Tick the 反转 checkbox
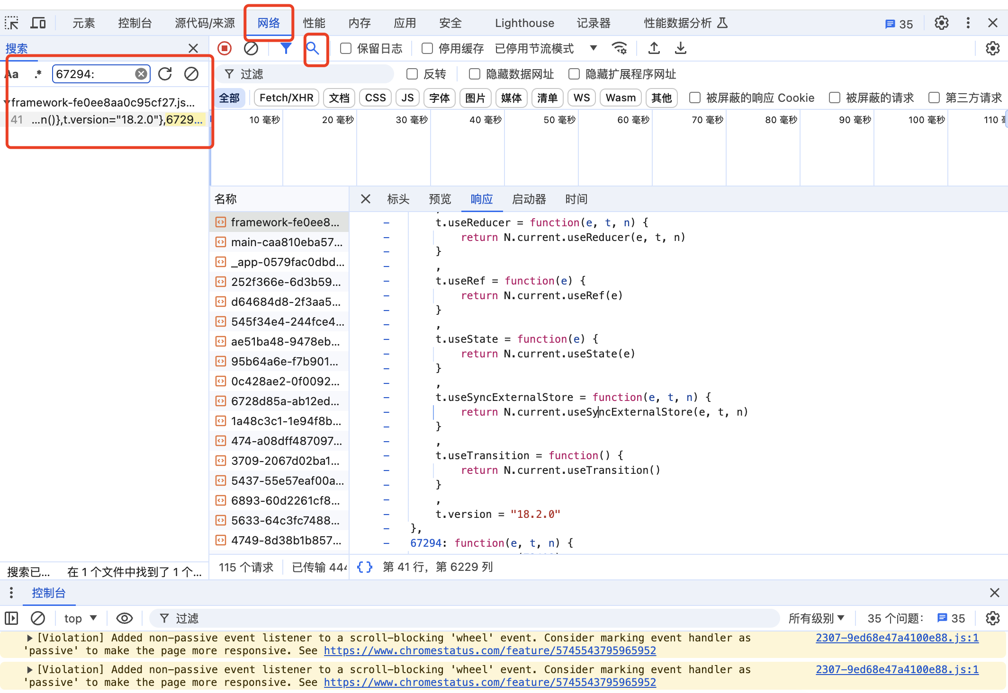The width and height of the screenshot is (1008, 693). pos(412,74)
